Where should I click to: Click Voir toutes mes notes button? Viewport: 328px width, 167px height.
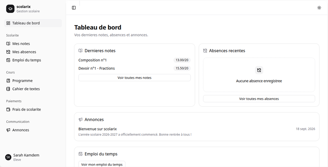click(x=134, y=78)
